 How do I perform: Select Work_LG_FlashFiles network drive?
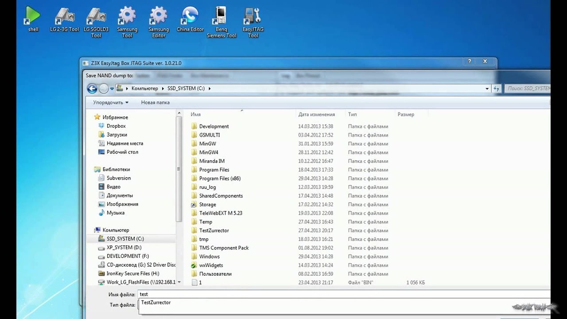coord(136,282)
